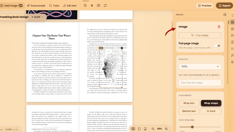The width and height of the screenshot is (235, 132).
Task: Switch to e-reader device view
Action: pos(145,129)
